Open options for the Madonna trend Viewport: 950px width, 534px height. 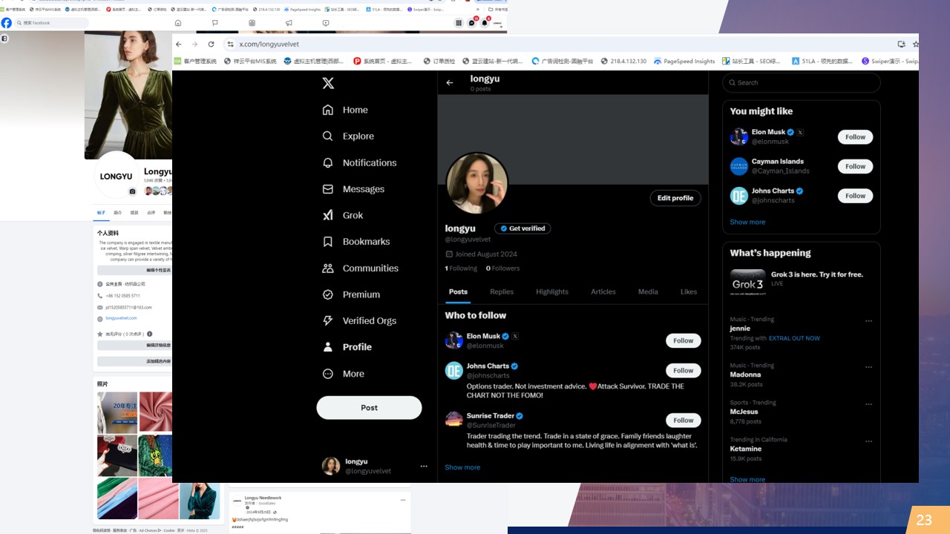868,367
